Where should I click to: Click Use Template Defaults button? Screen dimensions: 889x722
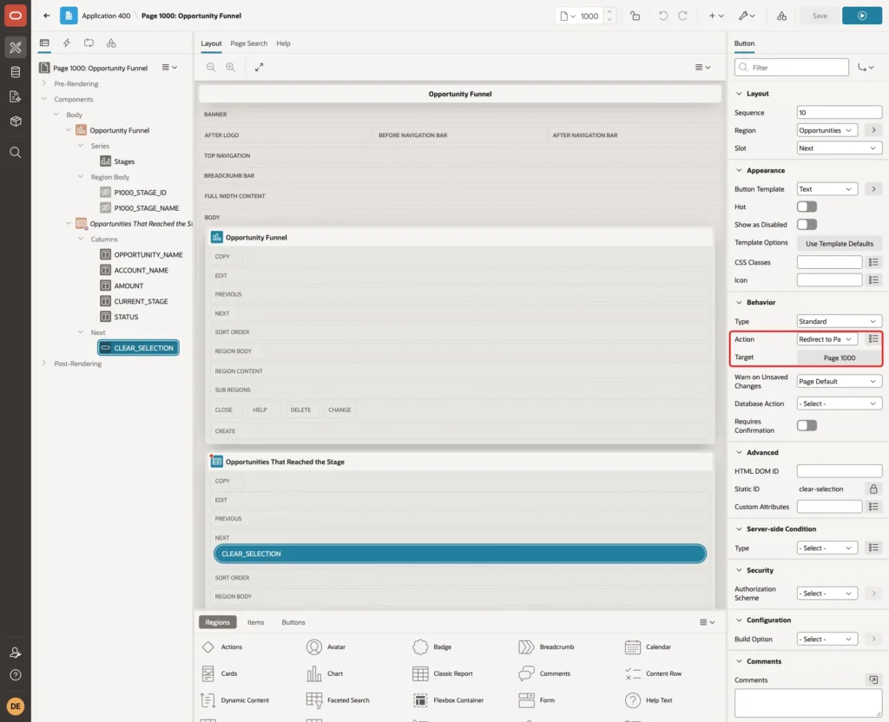click(840, 244)
